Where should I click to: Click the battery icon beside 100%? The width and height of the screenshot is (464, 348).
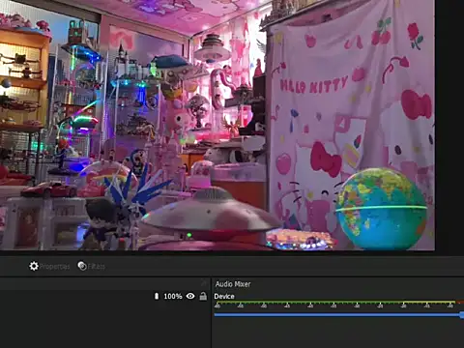pos(157,296)
